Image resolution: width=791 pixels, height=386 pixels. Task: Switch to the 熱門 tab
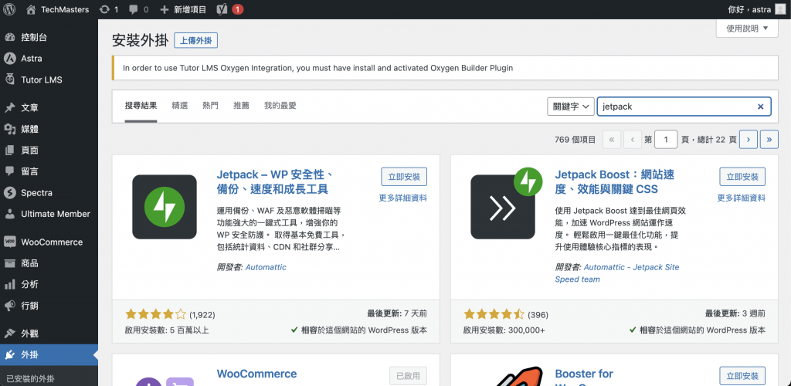click(x=210, y=106)
